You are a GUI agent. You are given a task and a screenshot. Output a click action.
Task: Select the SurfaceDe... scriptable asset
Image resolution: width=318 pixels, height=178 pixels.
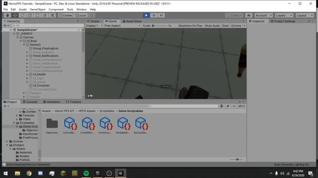coord(141,126)
